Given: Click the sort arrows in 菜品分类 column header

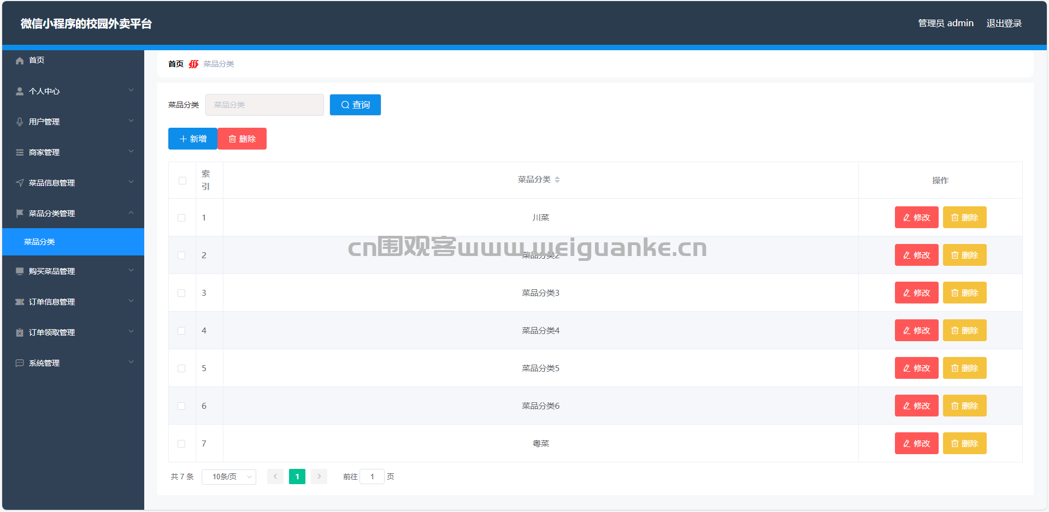Looking at the screenshot, I should click(557, 180).
